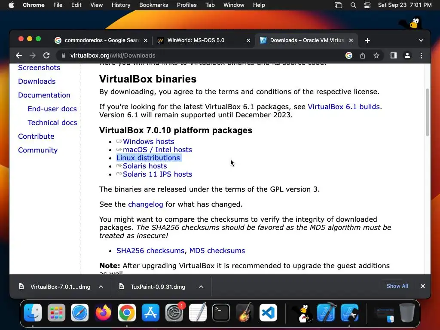This screenshot has height=330, width=440.
Task: Open End-user docs sidebar link
Action: coord(52,109)
